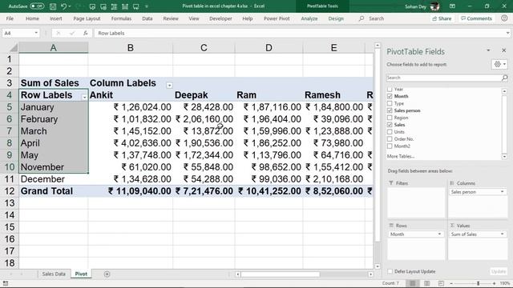Image resolution: width=513 pixels, height=288 pixels.
Task: Click the Save icon in the title bar
Action: pyautogui.click(x=53, y=6)
